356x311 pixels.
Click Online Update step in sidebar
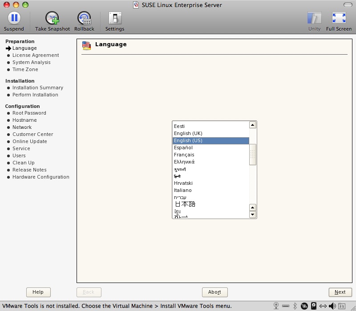pos(30,141)
